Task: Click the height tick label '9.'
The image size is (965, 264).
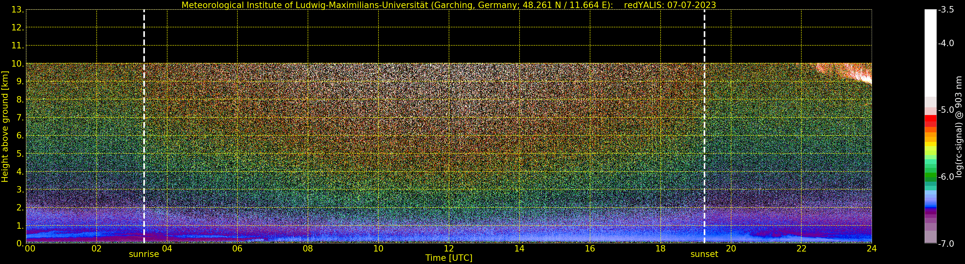Action: pos(20,81)
